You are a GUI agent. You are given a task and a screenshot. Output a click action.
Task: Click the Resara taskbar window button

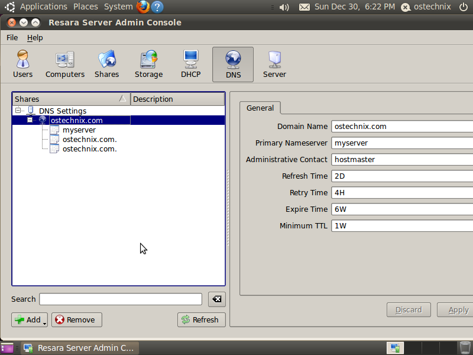pos(80,348)
